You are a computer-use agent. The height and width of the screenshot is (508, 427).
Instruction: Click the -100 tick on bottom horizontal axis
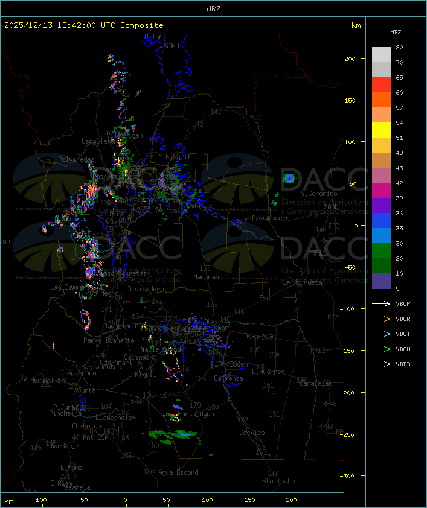click(39, 500)
